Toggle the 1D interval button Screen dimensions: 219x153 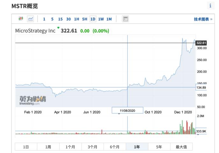93,19
